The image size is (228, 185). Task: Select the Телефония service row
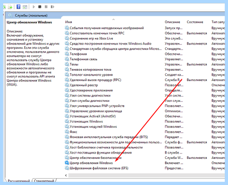point(78,54)
